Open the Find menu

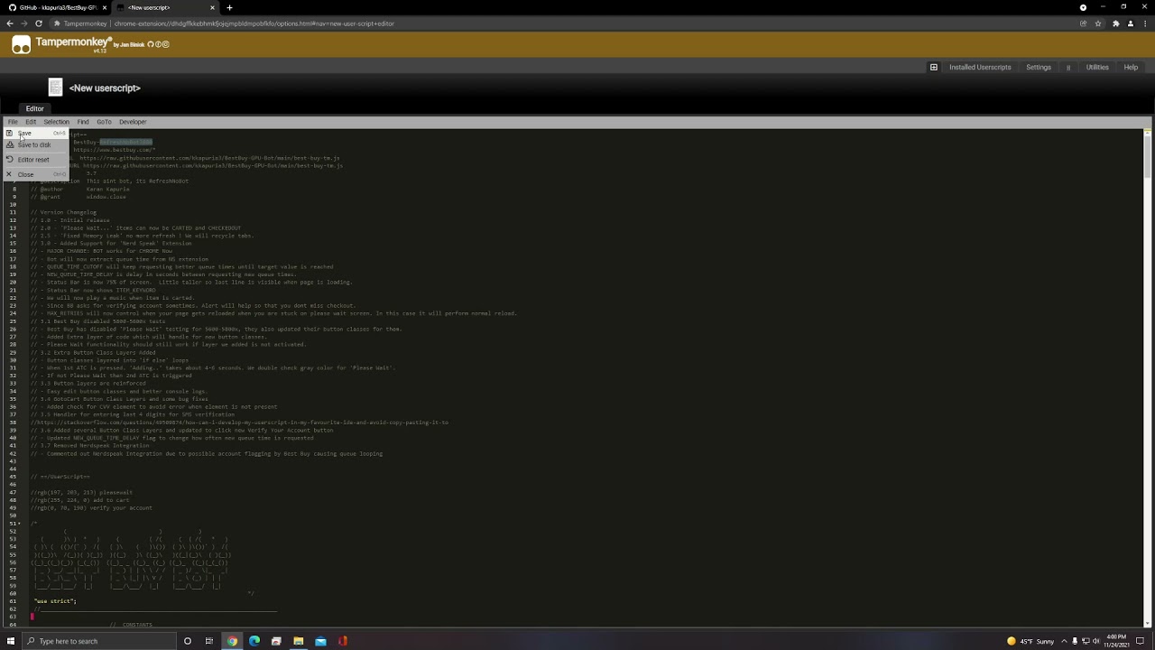point(83,122)
